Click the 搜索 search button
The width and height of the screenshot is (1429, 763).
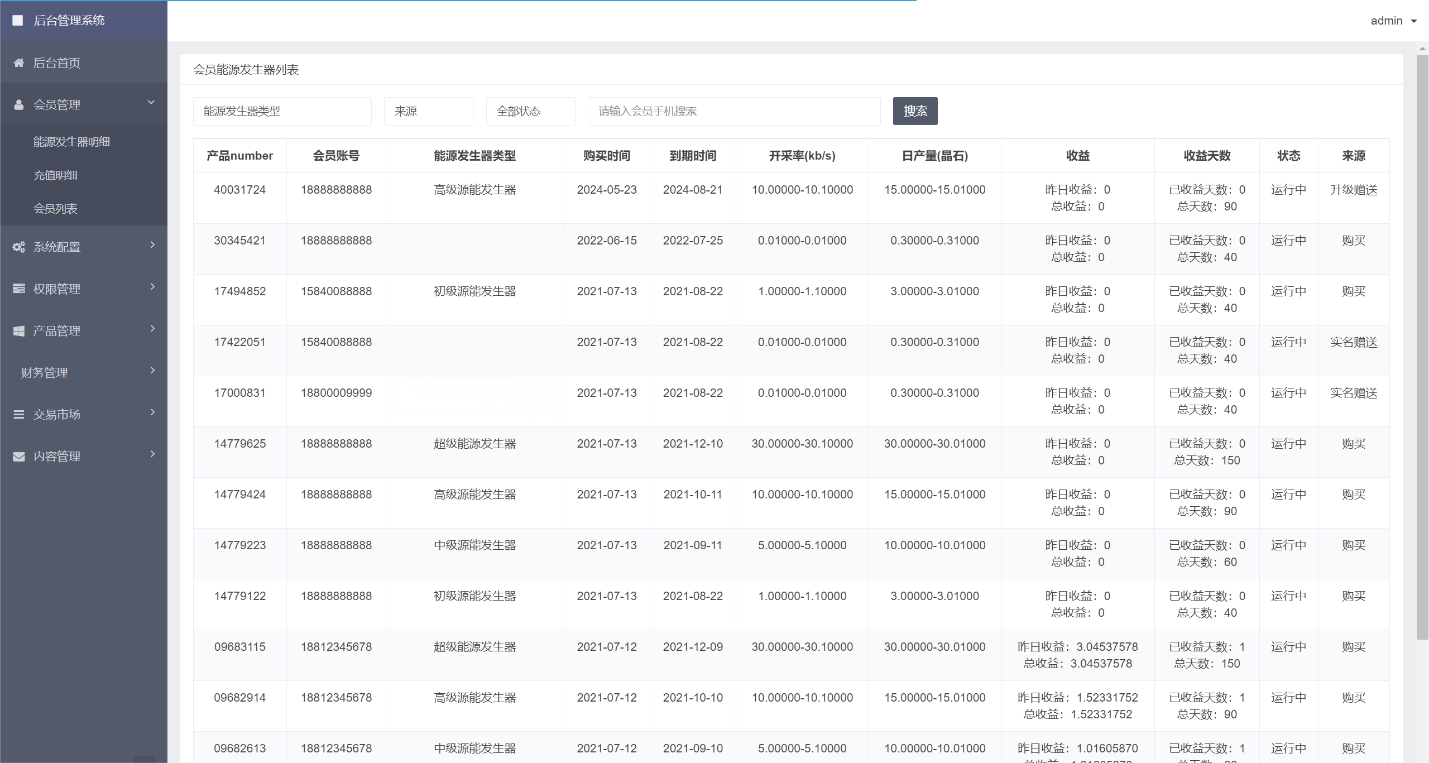[x=915, y=111]
